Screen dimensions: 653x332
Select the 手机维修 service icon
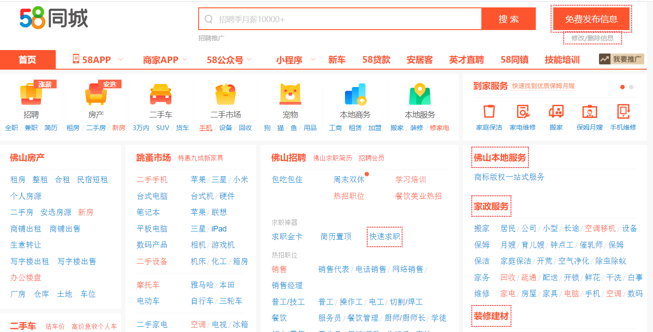click(x=623, y=112)
